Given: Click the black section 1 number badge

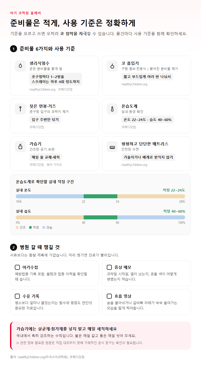Looking at the screenshot, I should click(13, 49).
